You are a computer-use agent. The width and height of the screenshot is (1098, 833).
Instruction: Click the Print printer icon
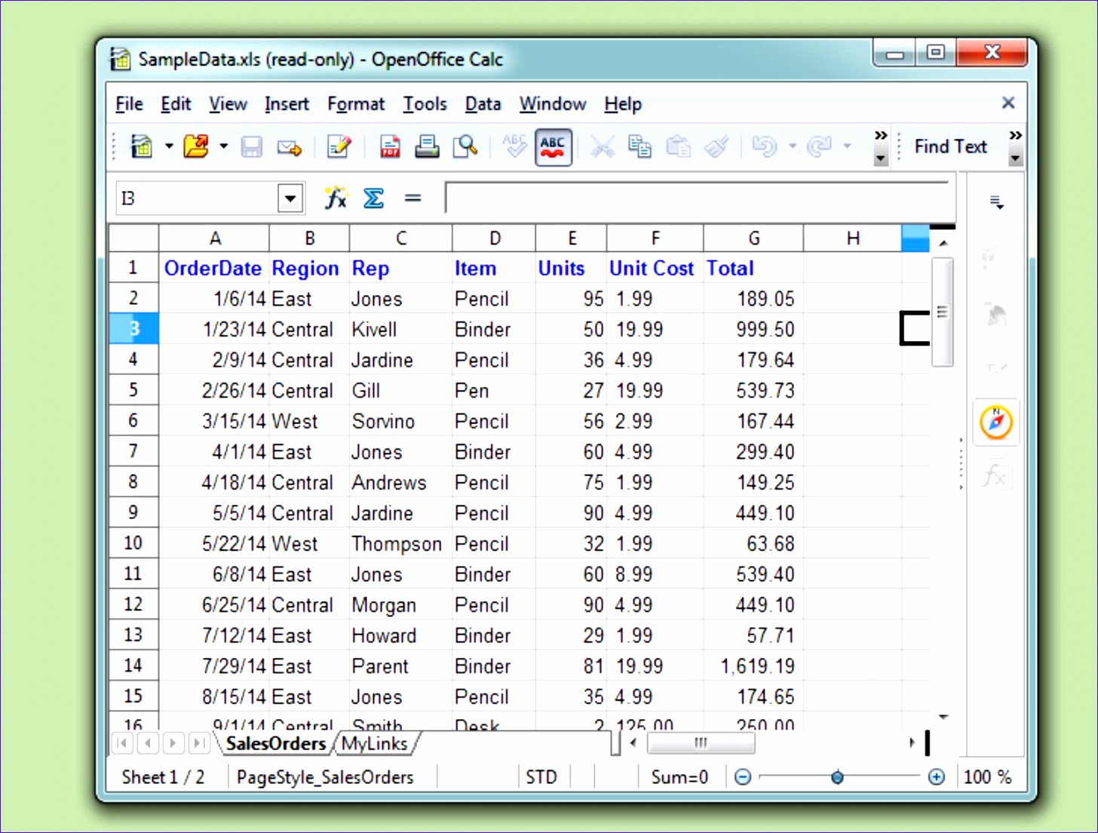(x=427, y=146)
